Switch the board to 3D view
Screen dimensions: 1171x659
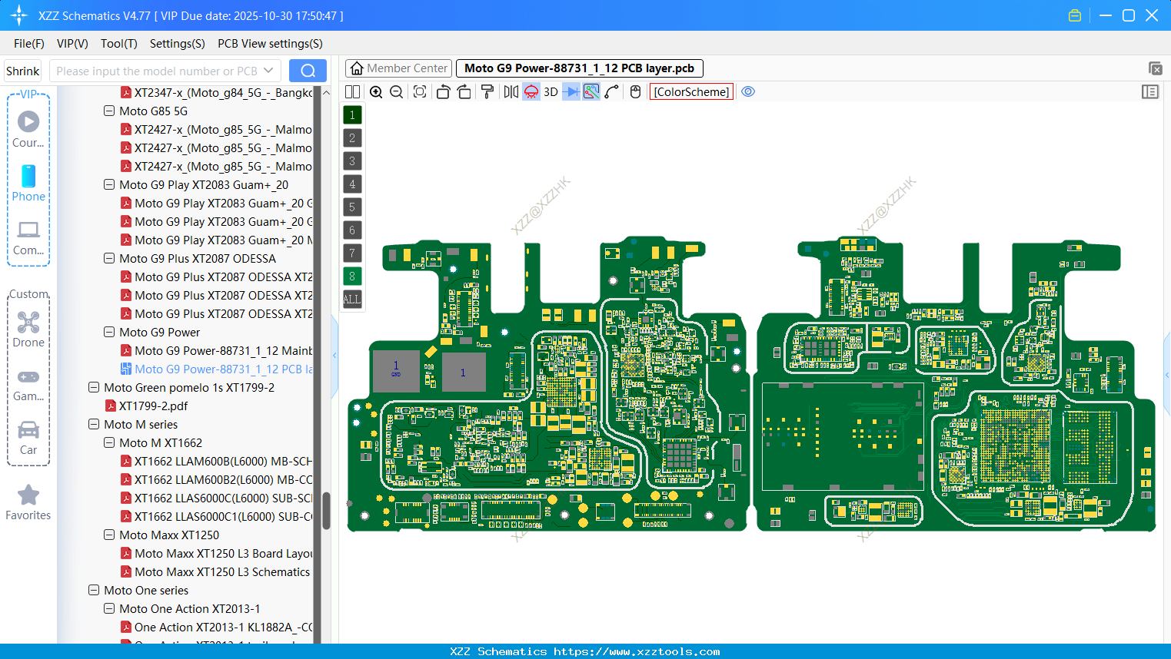click(550, 91)
